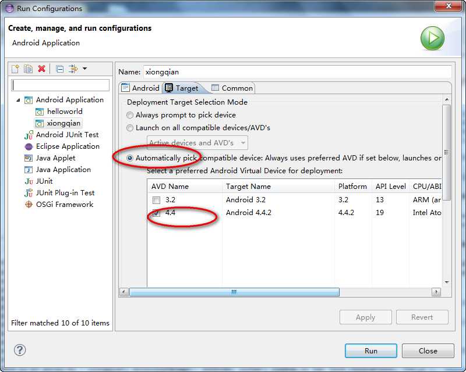Click the Duplicate launch configuration icon
This screenshot has width=466, height=372.
point(28,69)
